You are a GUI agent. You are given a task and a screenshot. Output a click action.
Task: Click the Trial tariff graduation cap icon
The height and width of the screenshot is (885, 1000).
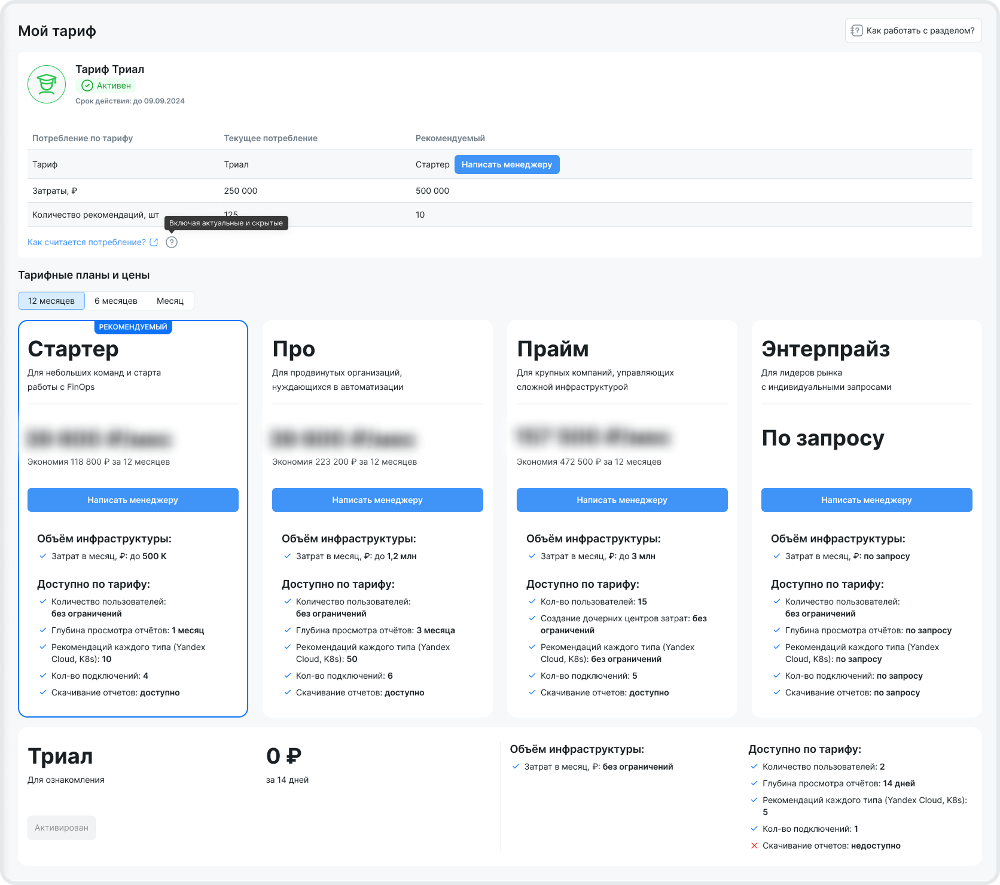pos(47,84)
